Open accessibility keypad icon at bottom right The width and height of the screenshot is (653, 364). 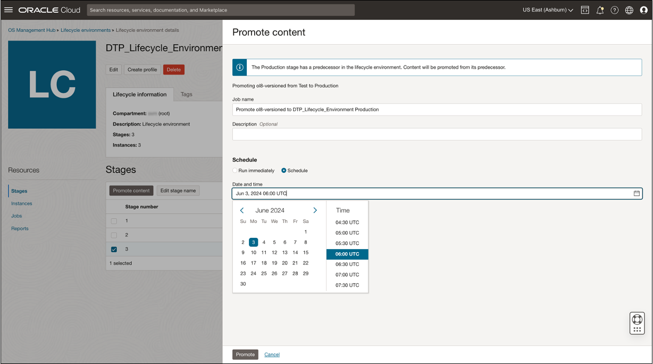point(637,323)
